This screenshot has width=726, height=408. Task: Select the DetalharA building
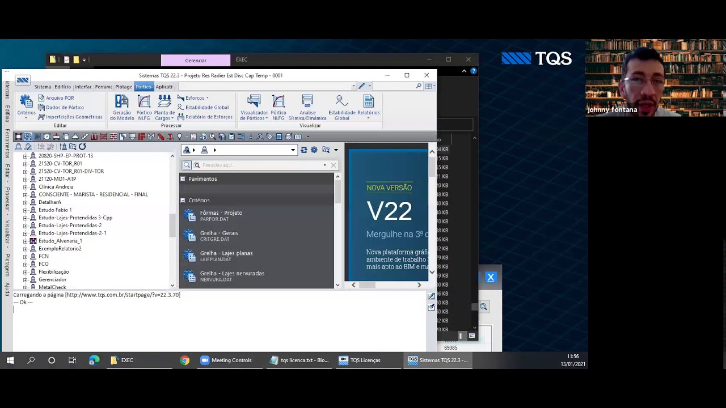pyautogui.click(x=50, y=202)
